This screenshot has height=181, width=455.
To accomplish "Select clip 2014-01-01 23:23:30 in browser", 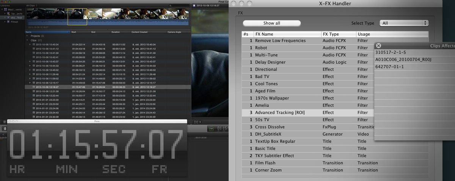I will point(107,100).
